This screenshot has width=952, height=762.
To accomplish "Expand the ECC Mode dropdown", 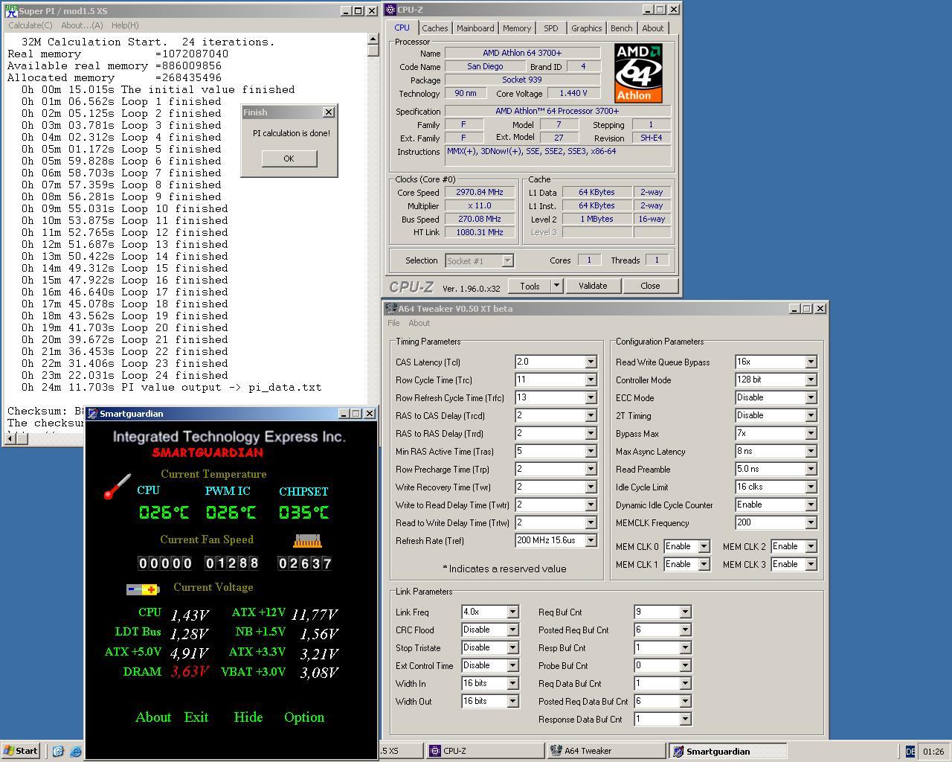I will click(x=811, y=398).
